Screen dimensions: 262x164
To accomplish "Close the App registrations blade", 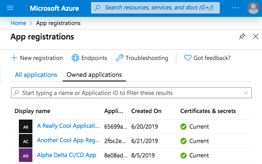I will pos(255,36).
